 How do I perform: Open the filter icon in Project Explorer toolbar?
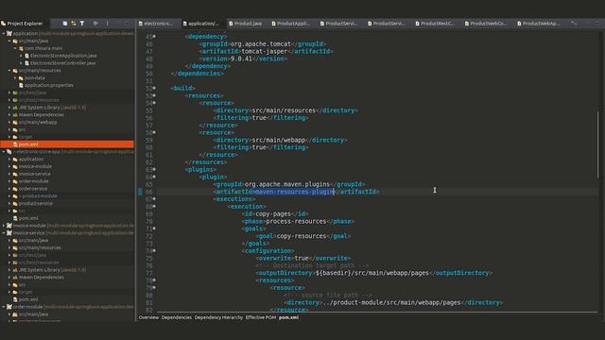coord(82,24)
